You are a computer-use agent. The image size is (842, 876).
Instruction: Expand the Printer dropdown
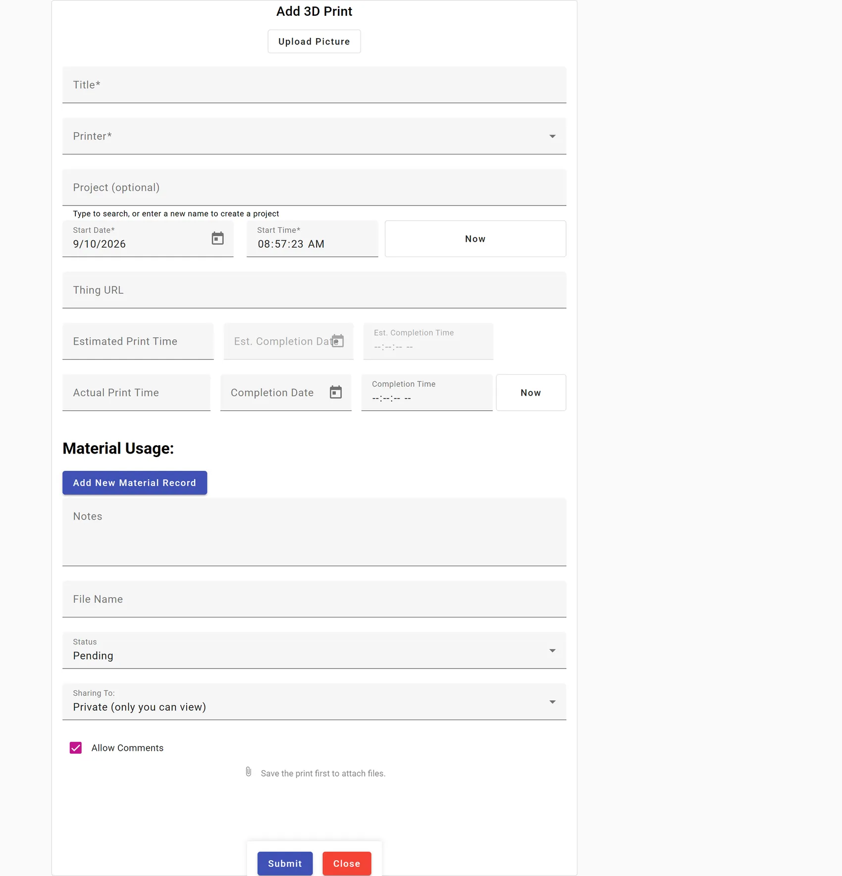coord(314,136)
